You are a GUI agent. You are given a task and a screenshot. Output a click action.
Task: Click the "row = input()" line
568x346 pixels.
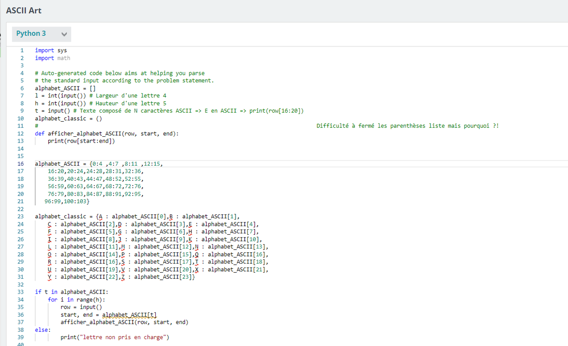point(81,307)
